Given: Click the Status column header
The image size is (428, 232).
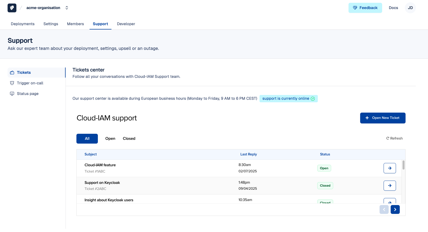Looking at the screenshot, I should 325,154.
